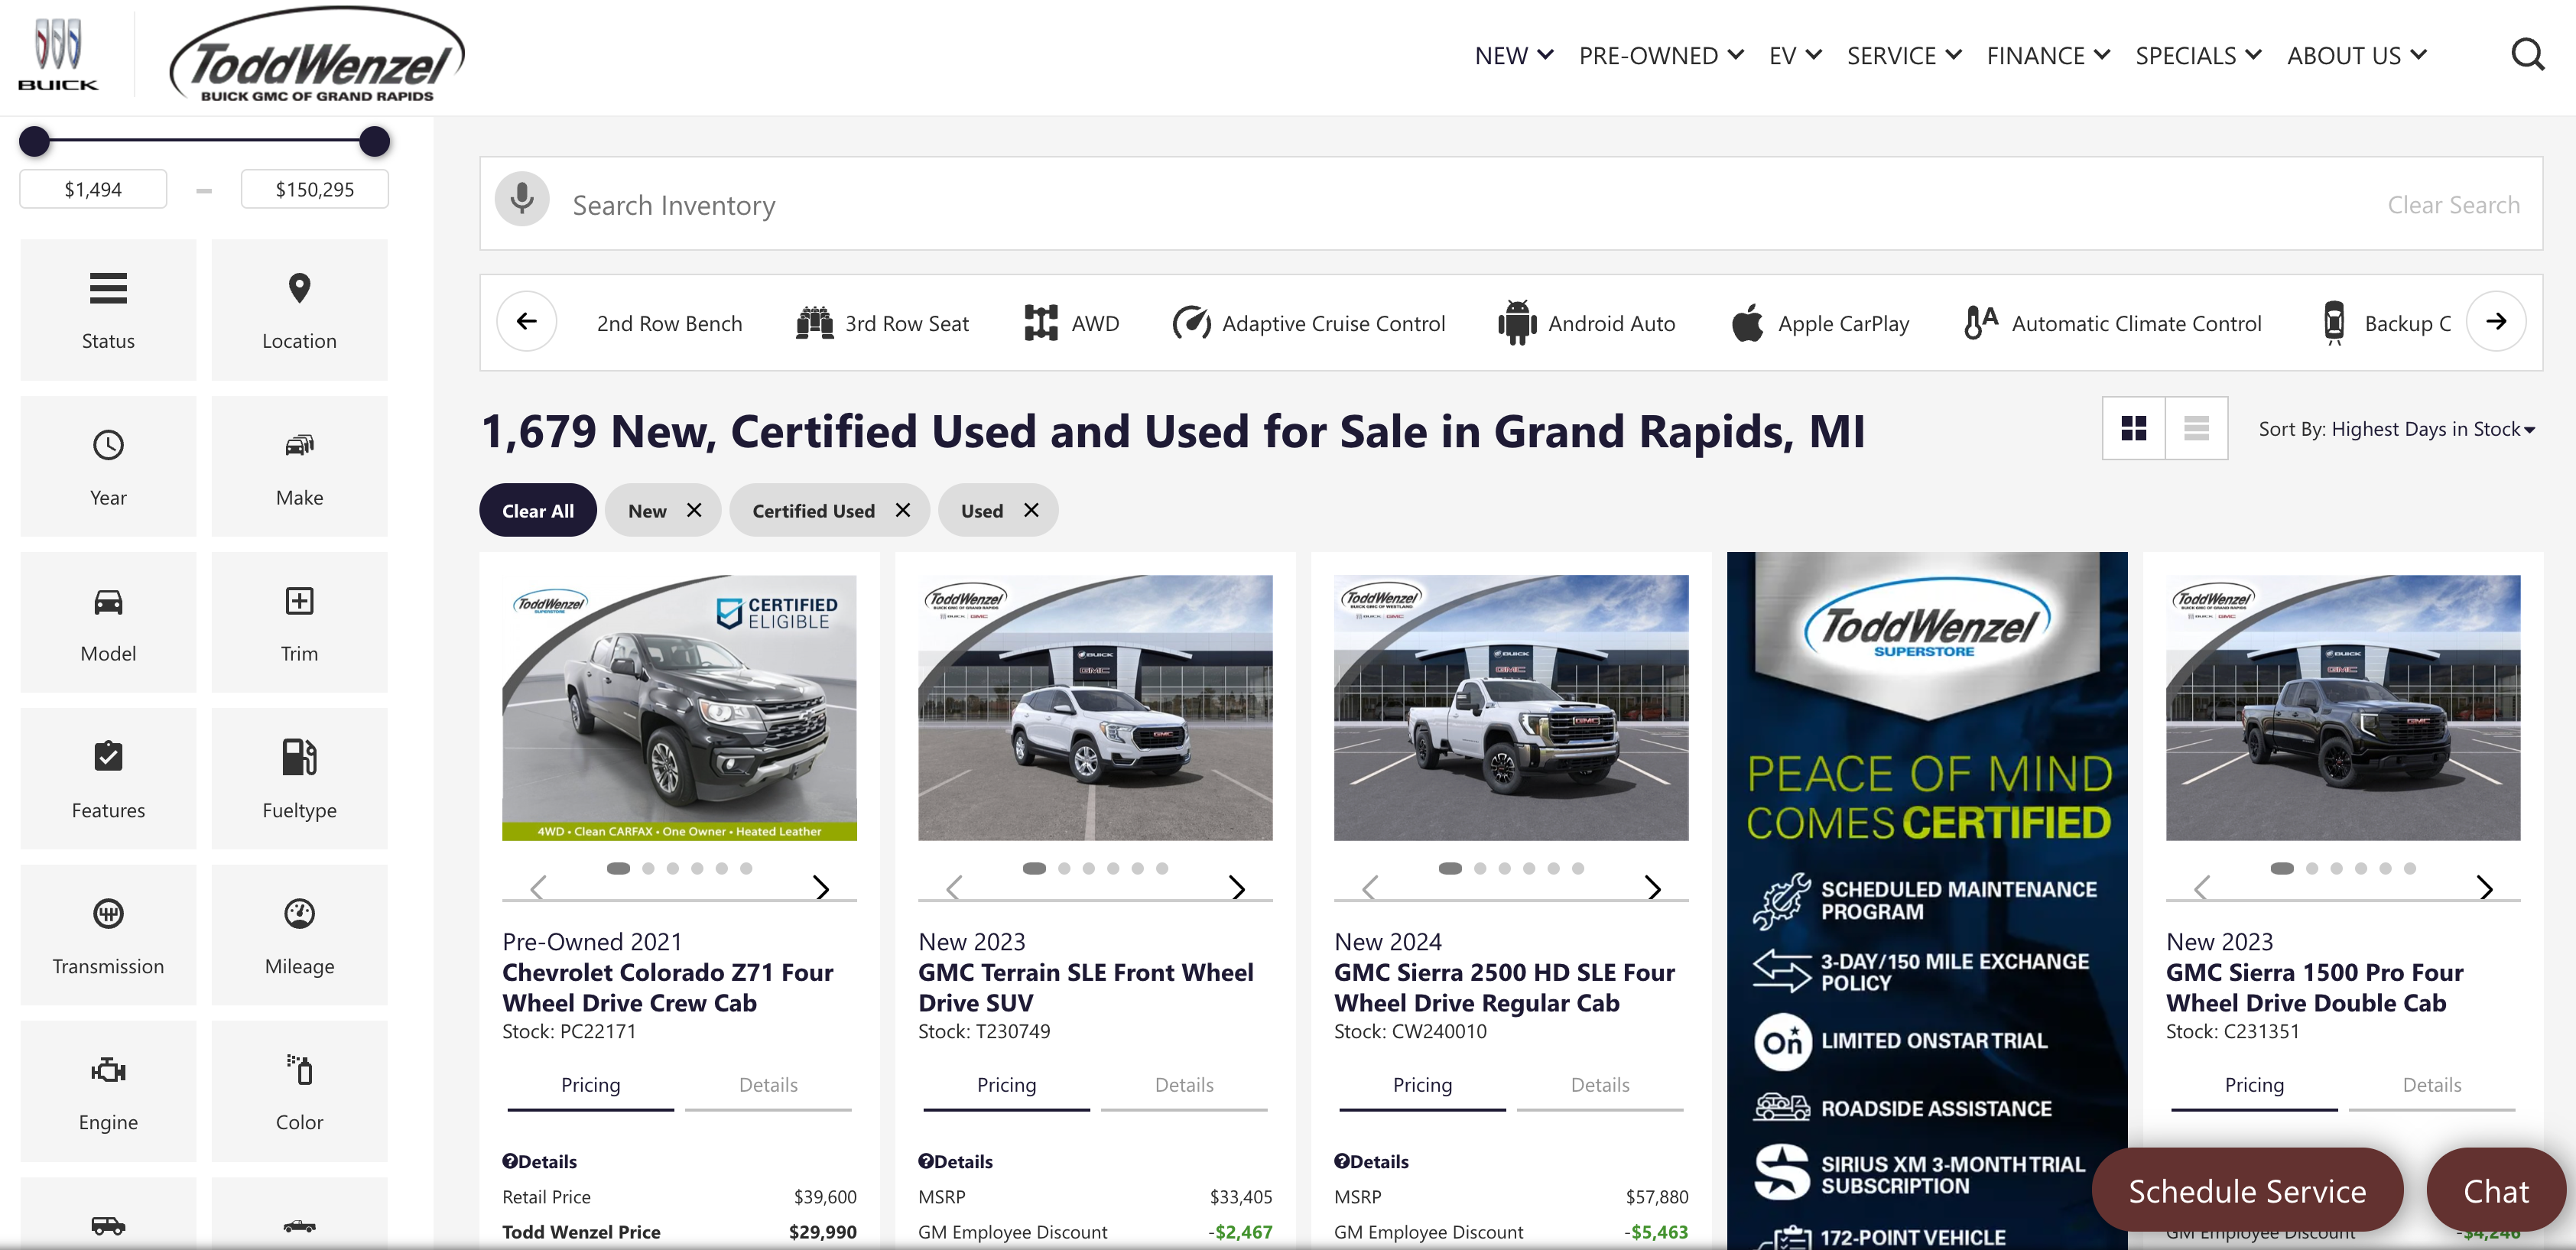This screenshot has height=1250, width=2576.
Task: Switch to Details tab on the Chevrolet Colorado card
Action: [767, 1085]
